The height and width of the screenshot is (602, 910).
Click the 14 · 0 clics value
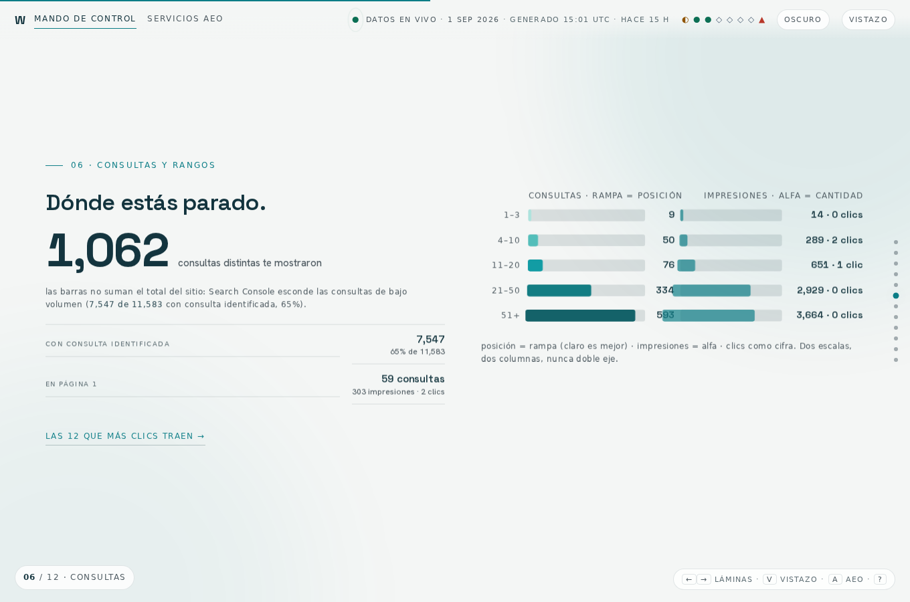(836, 215)
